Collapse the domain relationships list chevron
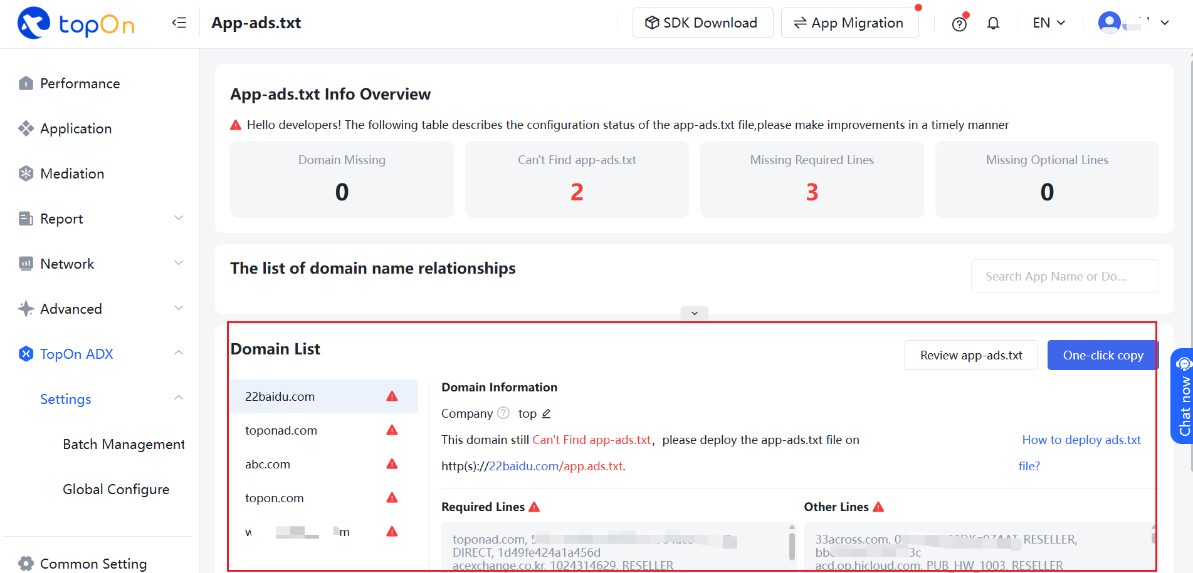This screenshot has width=1193, height=573. [x=694, y=312]
